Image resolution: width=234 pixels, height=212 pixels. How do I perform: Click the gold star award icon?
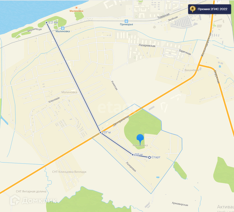tap(192, 9)
